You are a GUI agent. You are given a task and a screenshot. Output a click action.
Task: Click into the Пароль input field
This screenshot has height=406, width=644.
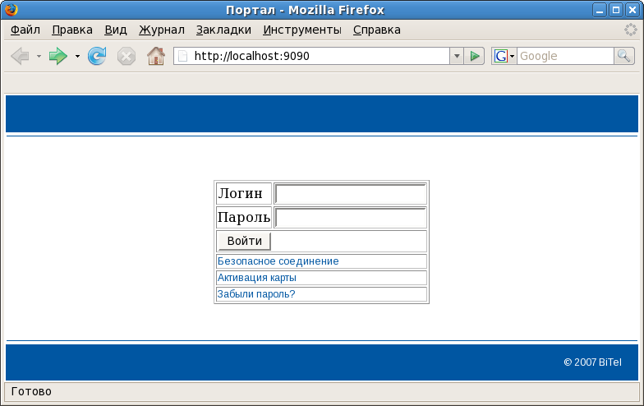(x=350, y=218)
